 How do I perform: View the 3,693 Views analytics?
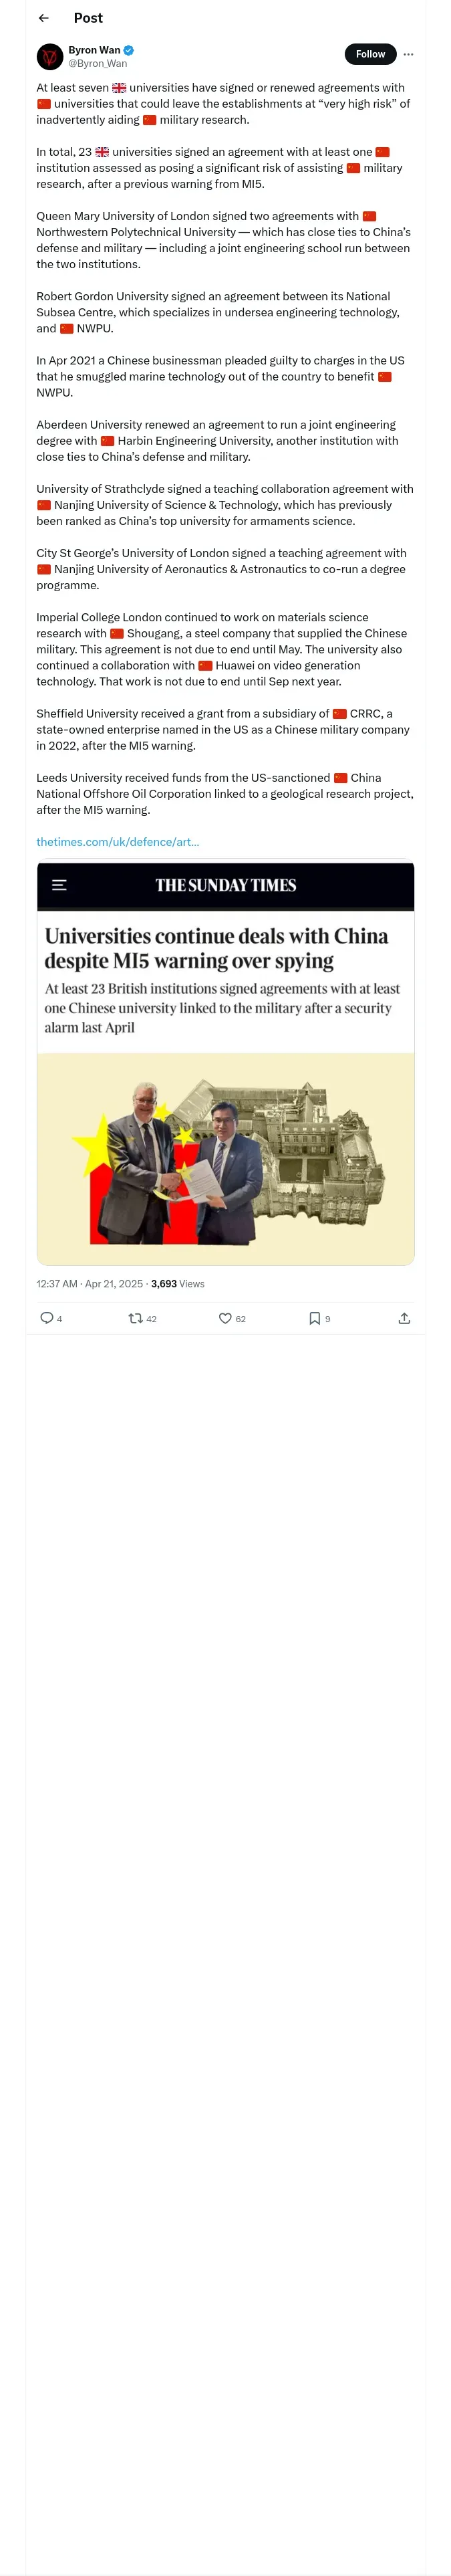(x=178, y=1284)
